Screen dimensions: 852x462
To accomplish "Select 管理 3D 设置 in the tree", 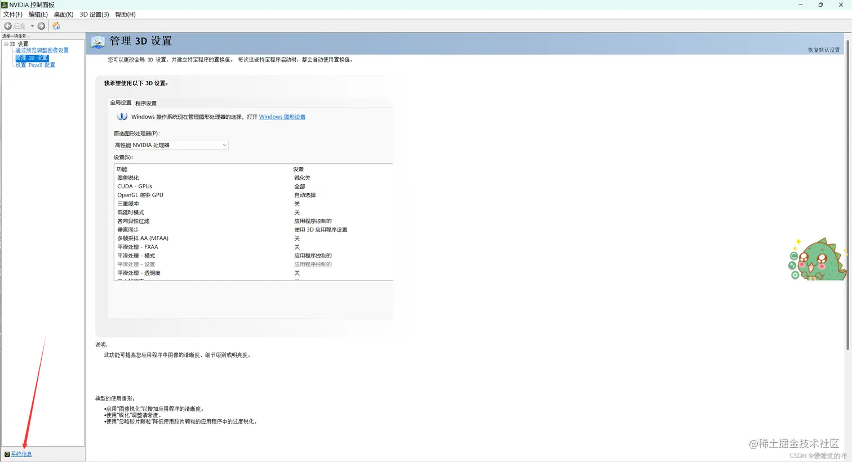I will (32, 58).
